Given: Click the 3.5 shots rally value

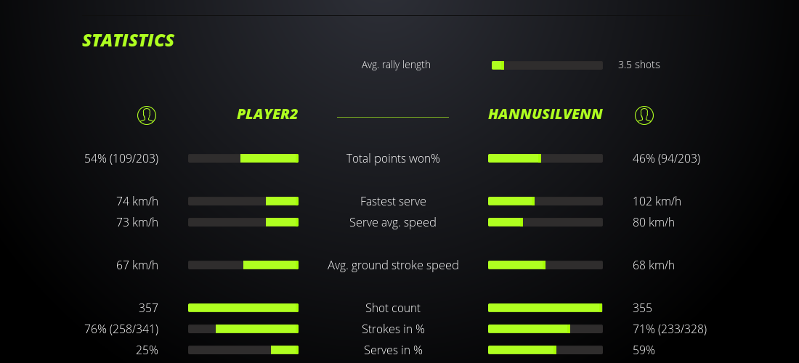Looking at the screenshot, I should [x=638, y=65].
